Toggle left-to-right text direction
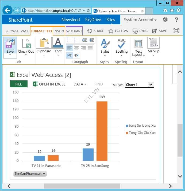This screenshot has width=185, height=191. pos(70,55)
